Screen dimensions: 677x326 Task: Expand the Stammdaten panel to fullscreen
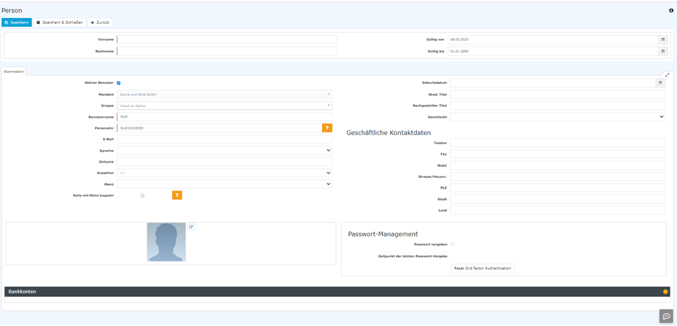tap(667, 75)
